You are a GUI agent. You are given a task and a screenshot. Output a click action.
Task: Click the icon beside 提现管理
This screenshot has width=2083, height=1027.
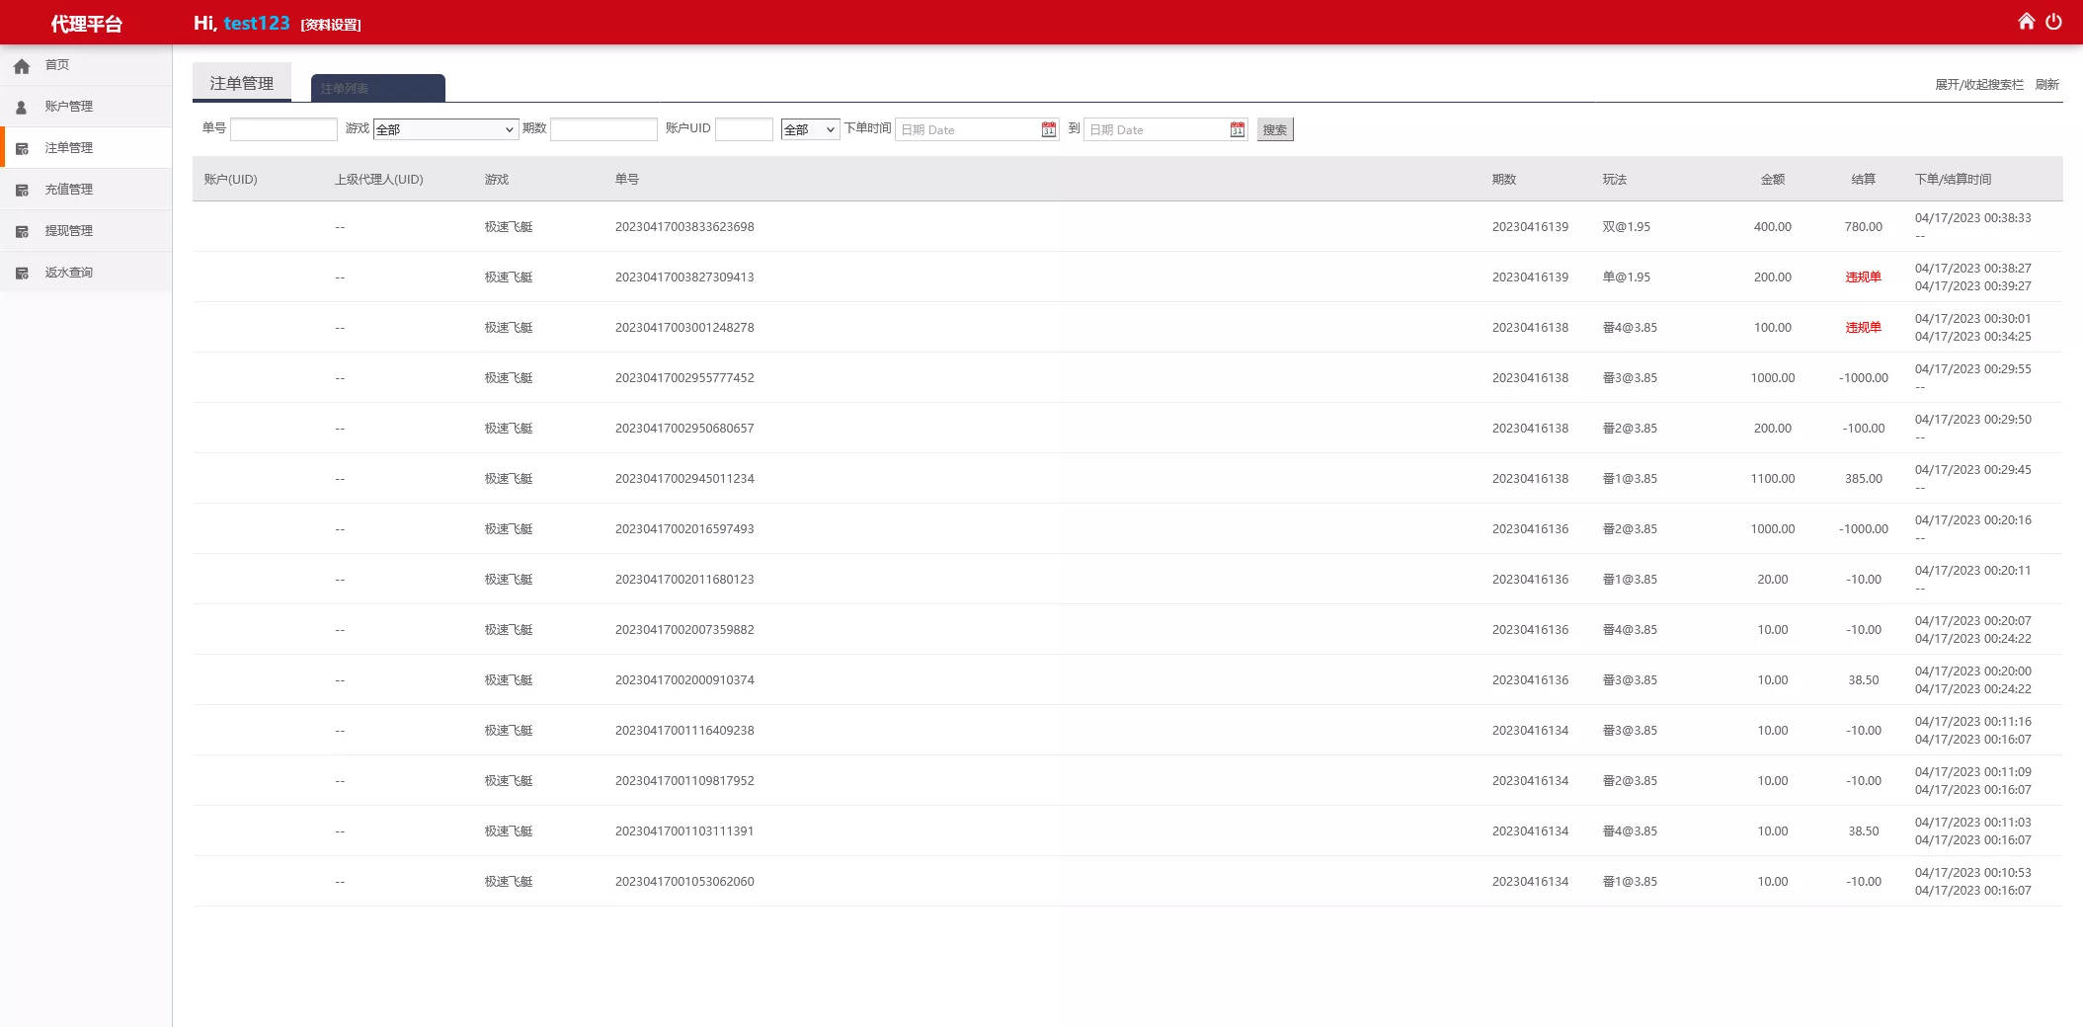point(22,232)
